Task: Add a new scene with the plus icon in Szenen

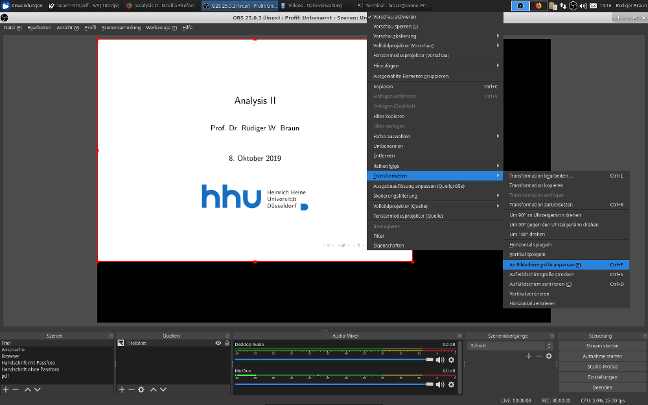Action: pyautogui.click(x=6, y=389)
